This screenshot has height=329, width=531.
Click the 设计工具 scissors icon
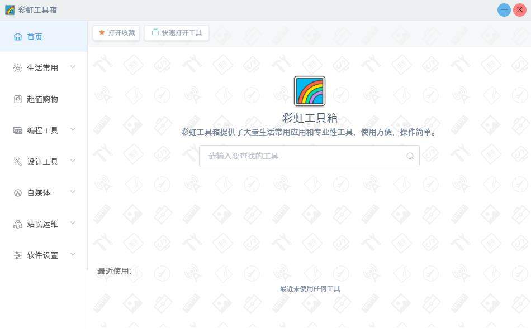click(x=17, y=161)
